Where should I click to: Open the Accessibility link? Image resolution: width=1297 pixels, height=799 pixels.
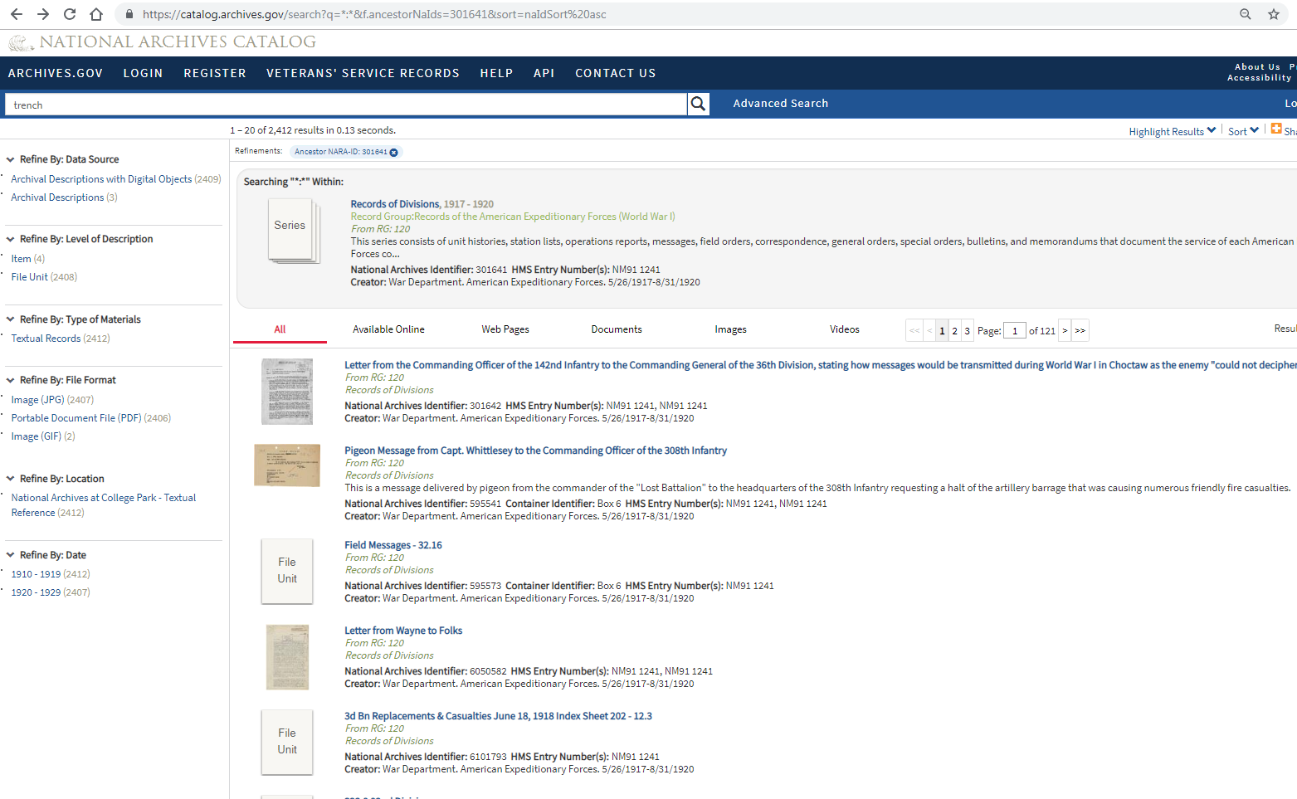pos(1260,77)
